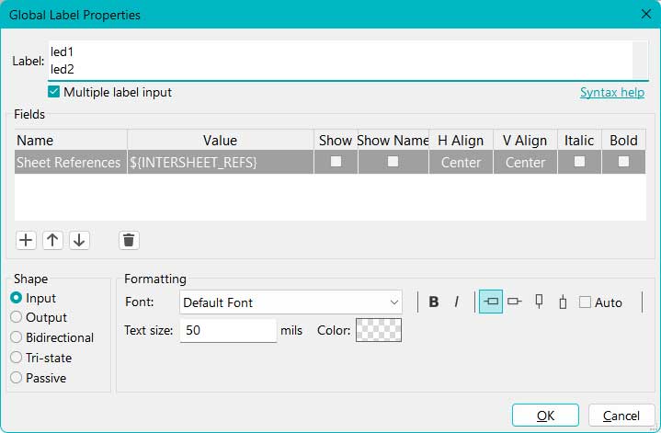This screenshot has width=661, height=433.
Task: Open the text Color swatch
Action: [378, 330]
